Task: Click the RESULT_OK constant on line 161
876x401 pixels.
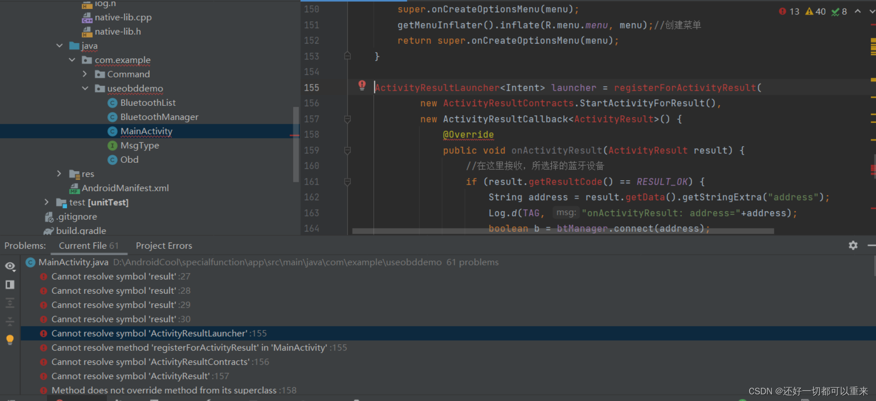Action: pos(662,182)
